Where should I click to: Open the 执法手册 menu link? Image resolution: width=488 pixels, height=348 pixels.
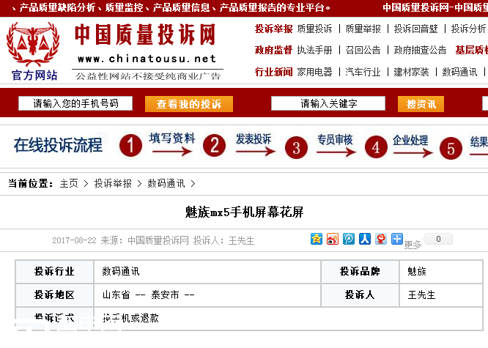tap(314, 50)
